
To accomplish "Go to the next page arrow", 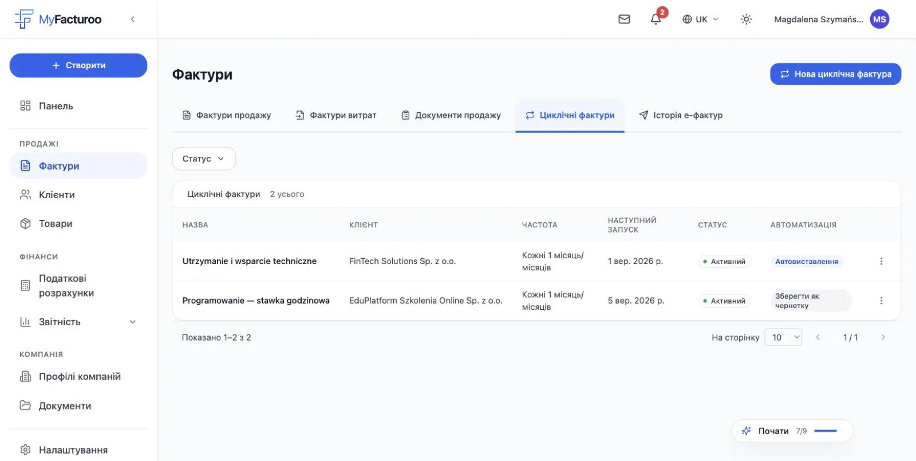I will [x=883, y=337].
